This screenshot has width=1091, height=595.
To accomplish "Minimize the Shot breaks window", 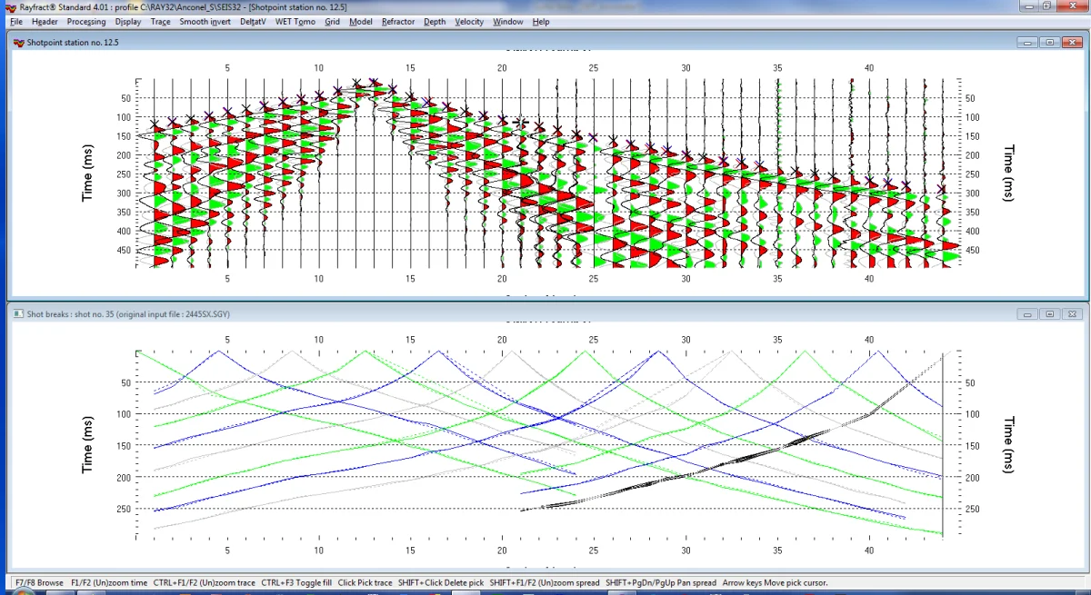I will (1029, 313).
